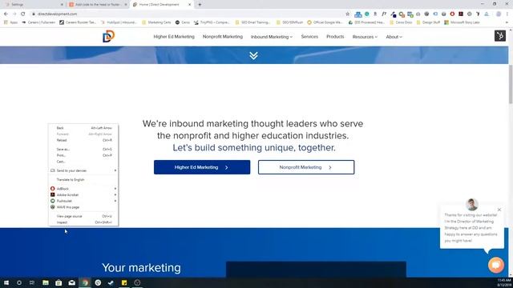Open the orange chat bubble widget

coord(496,265)
